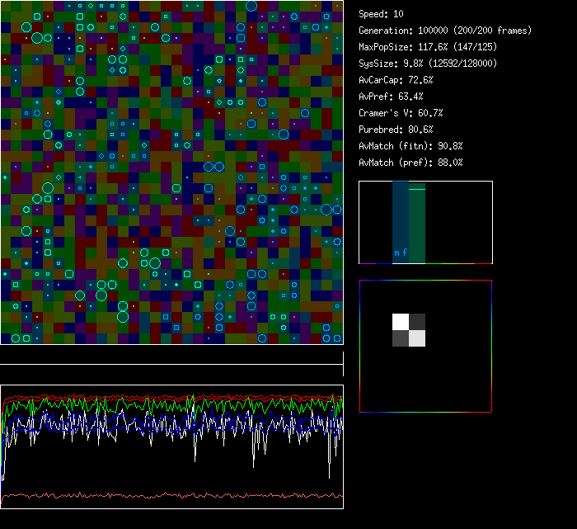Select the Generation counter text
Screen dimensions: 577x529
tap(445, 31)
